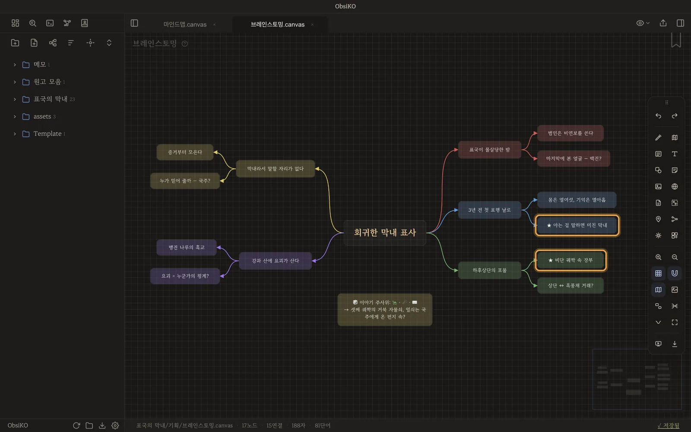This screenshot has width=691, height=432.
Task: Open the search magnifier in left ribbon
Action: 32,23
